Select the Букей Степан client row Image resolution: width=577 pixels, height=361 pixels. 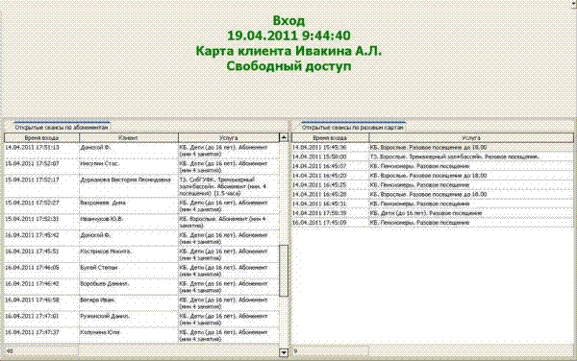142,271
